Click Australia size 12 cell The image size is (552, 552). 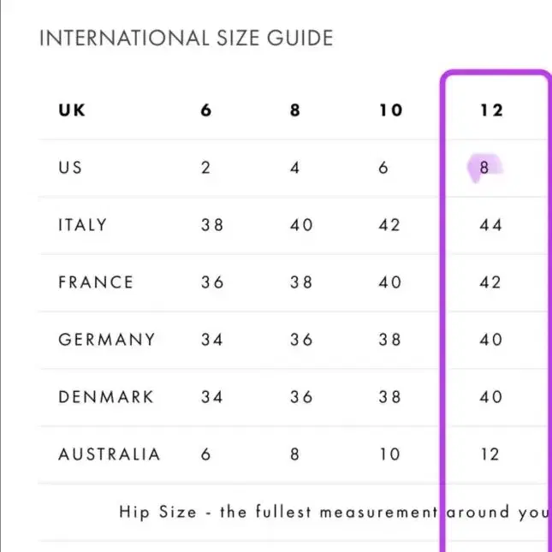coord(490,454)
